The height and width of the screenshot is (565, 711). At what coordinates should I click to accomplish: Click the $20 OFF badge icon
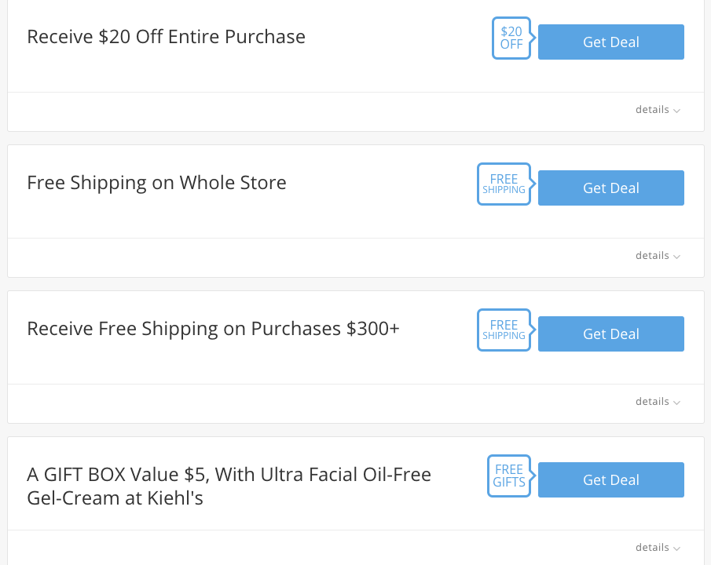coord(511,38)
